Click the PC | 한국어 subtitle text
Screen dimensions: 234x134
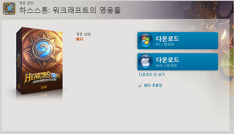165,44
